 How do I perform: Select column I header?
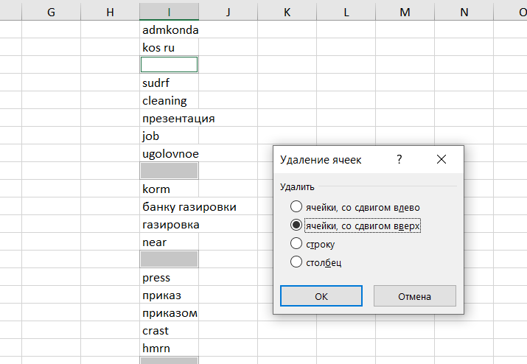[169, 11]
